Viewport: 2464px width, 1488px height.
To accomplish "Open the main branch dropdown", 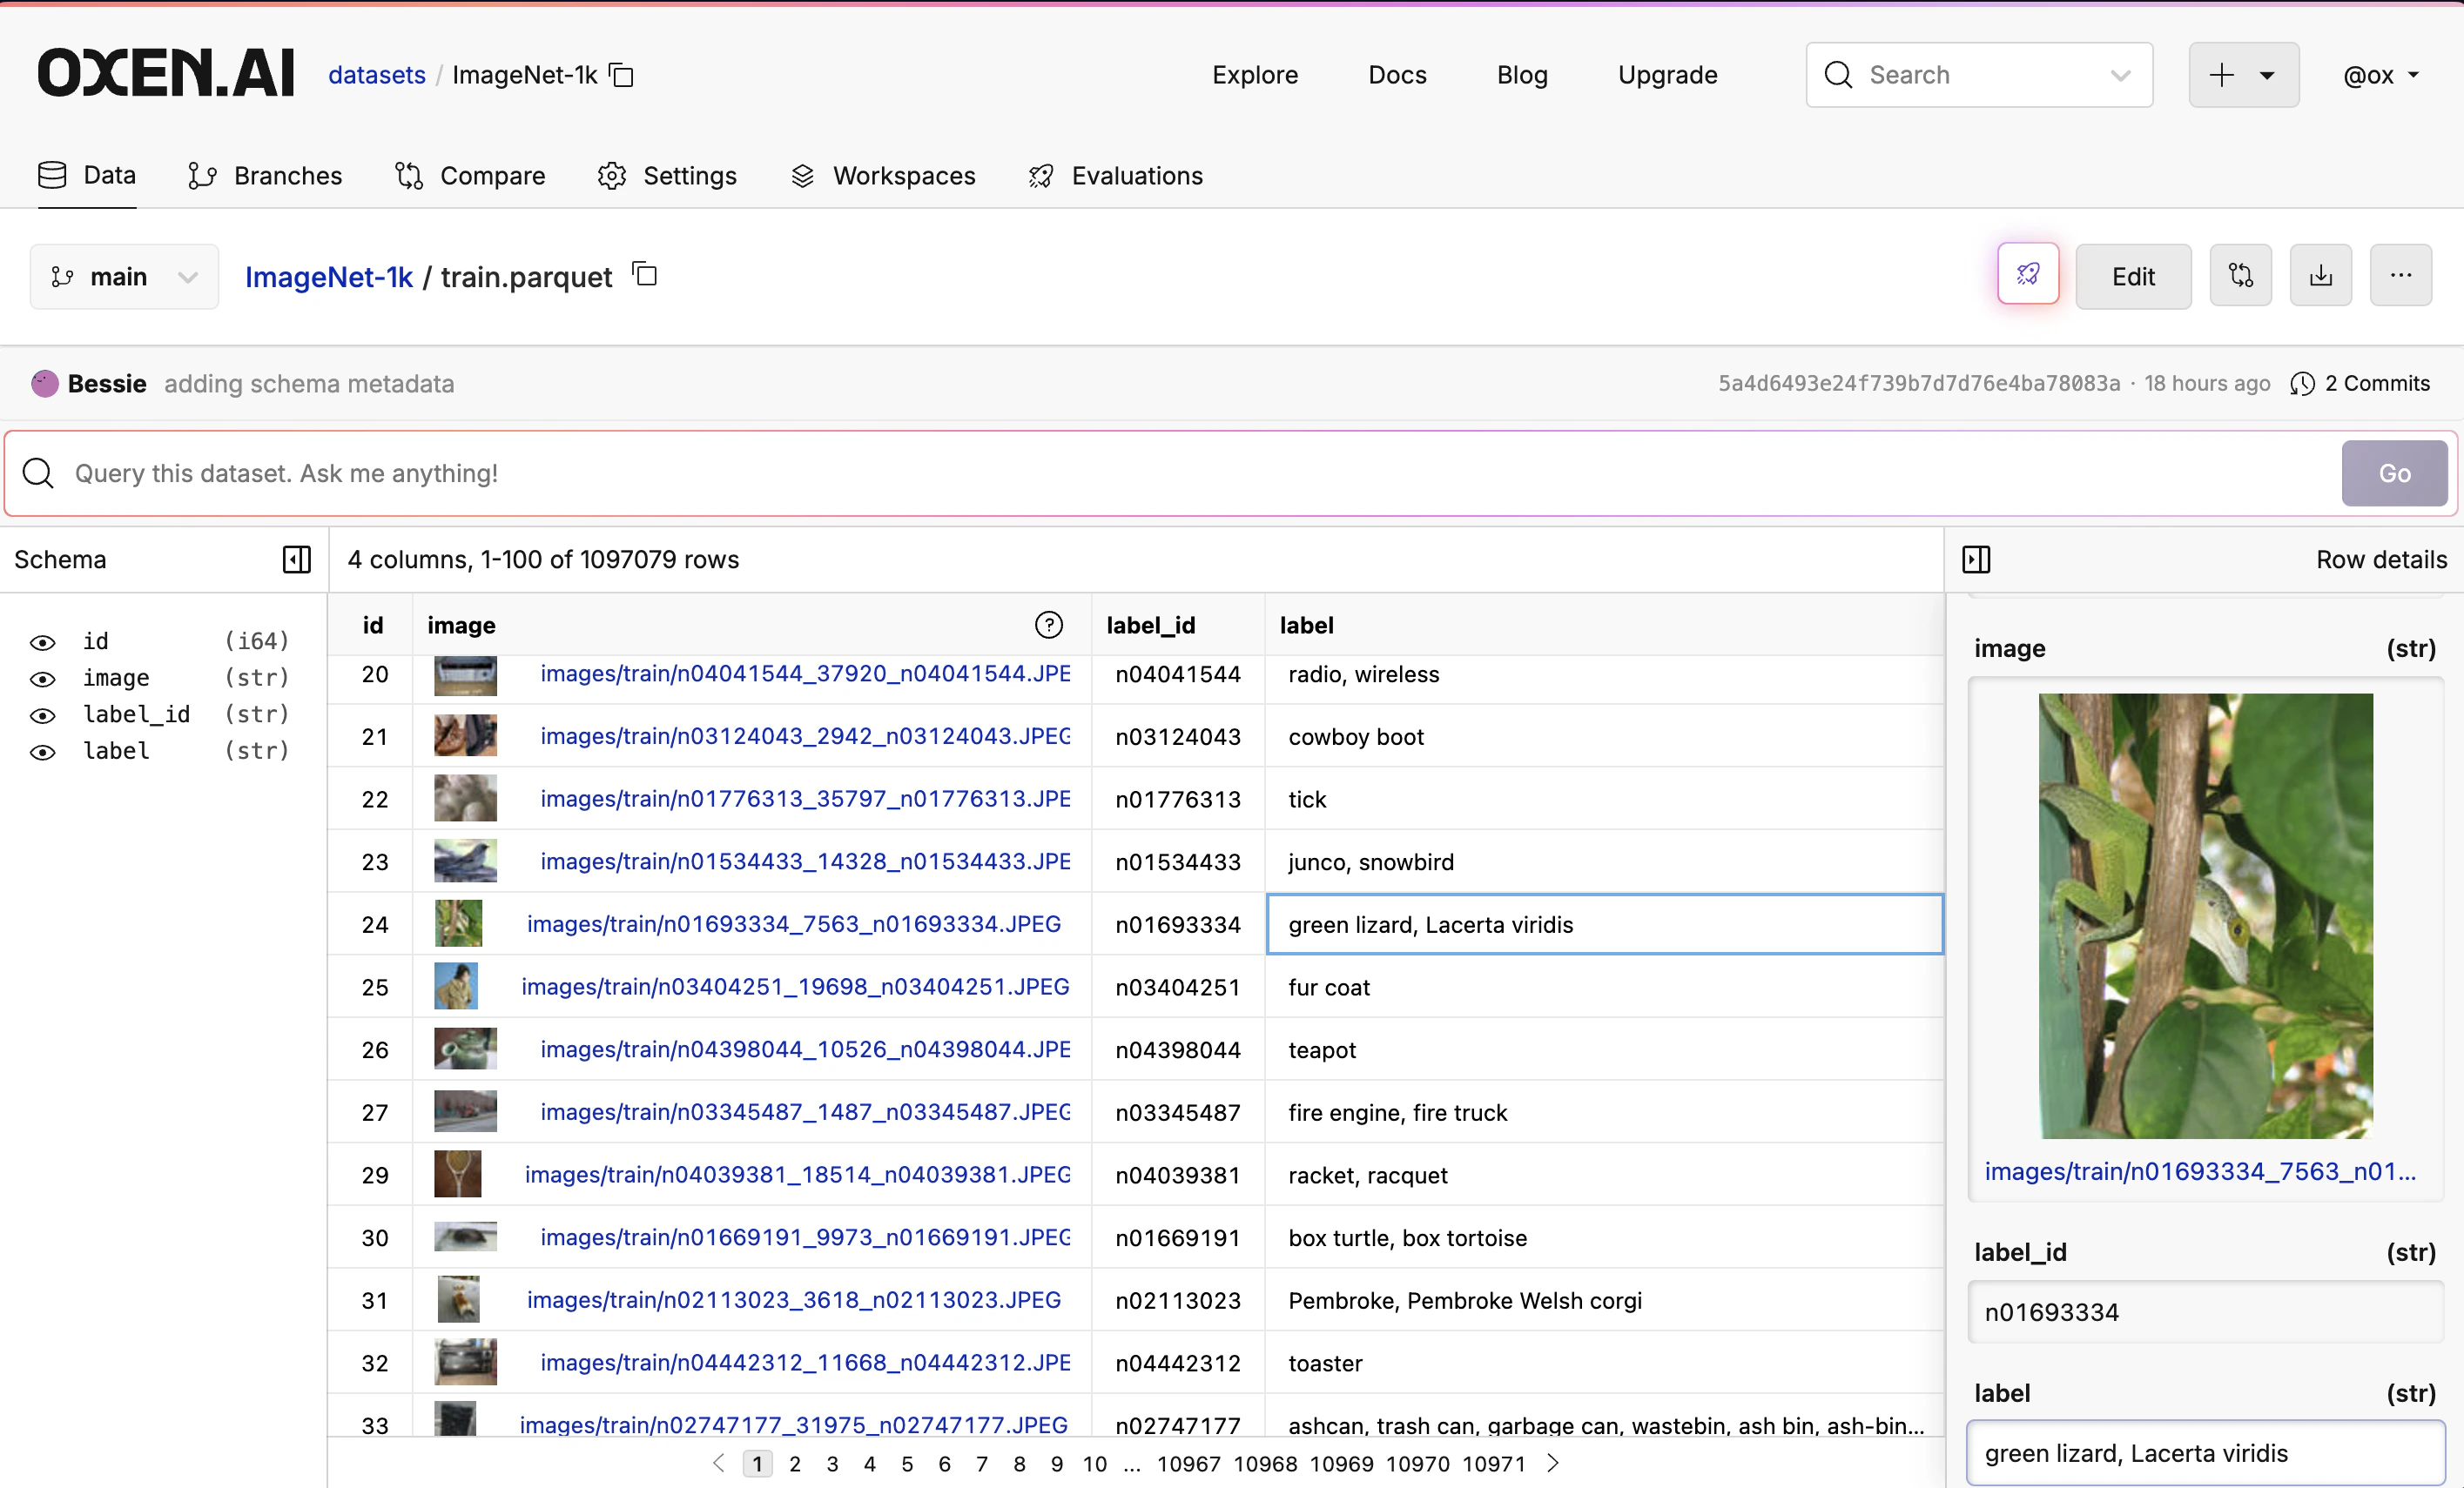I will tap(124, 276).
